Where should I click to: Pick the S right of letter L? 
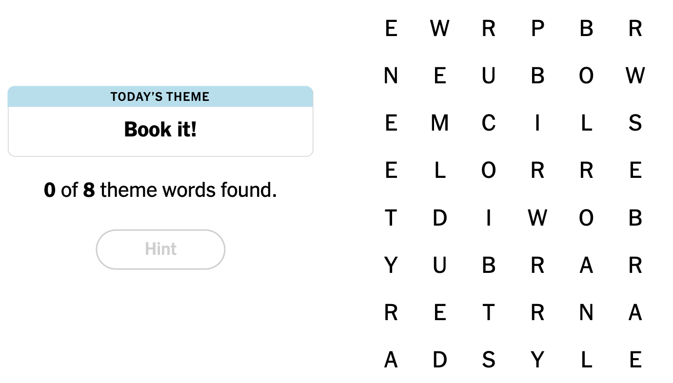pos(634,123)
